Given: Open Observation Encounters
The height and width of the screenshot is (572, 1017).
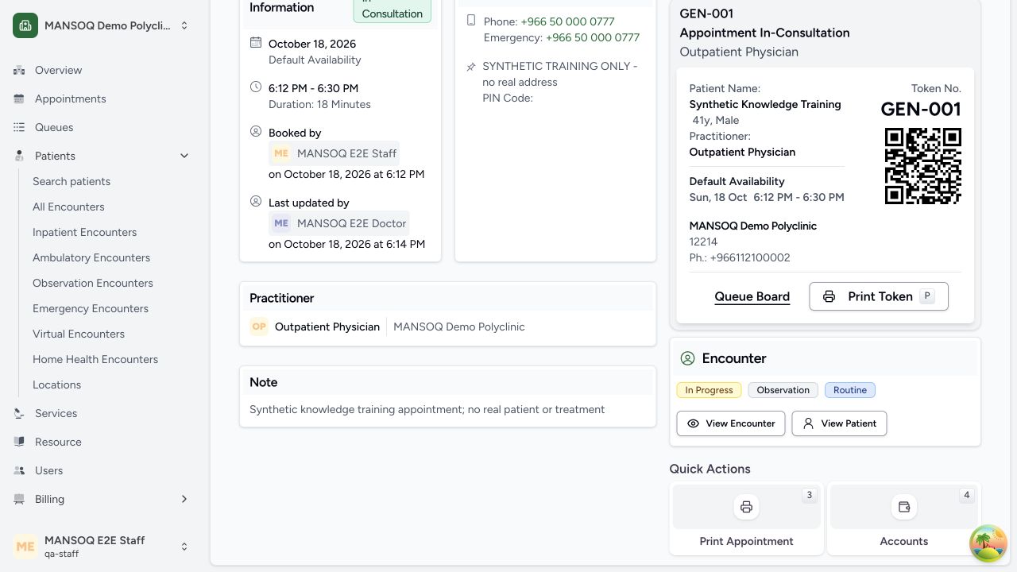Looking at the screenshot, I should point(93,283).
